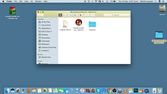Open iCloud Drive in sidebar
Image resolution: width=167 pixels, height=94 pixels.
[x=46, y=25]
